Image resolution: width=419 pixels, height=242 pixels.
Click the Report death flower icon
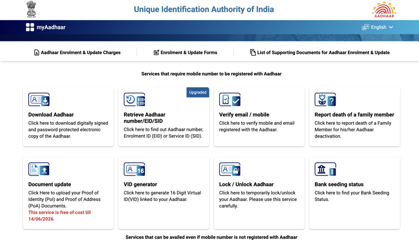pos(325,100)
